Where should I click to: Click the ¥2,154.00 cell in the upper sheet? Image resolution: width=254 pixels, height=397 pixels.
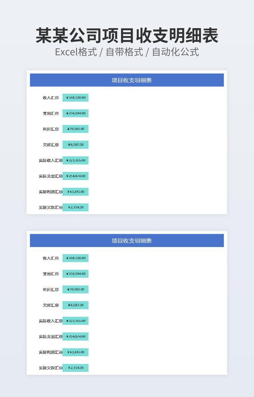tap(76, 208)
